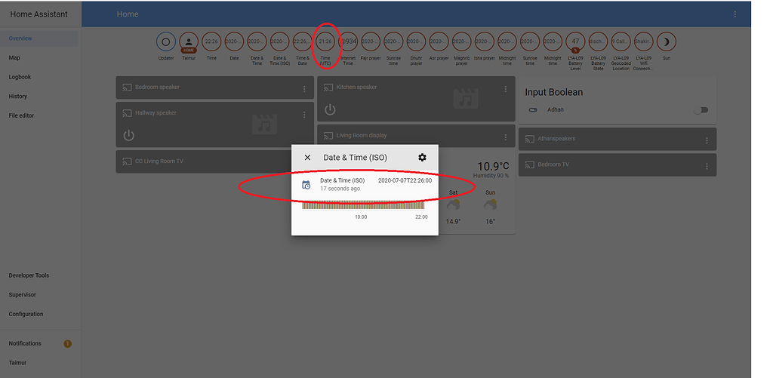Screen dimensions: 773x378
Task: Click the Humidity 90 % text
Action: [x=491, y=176]
